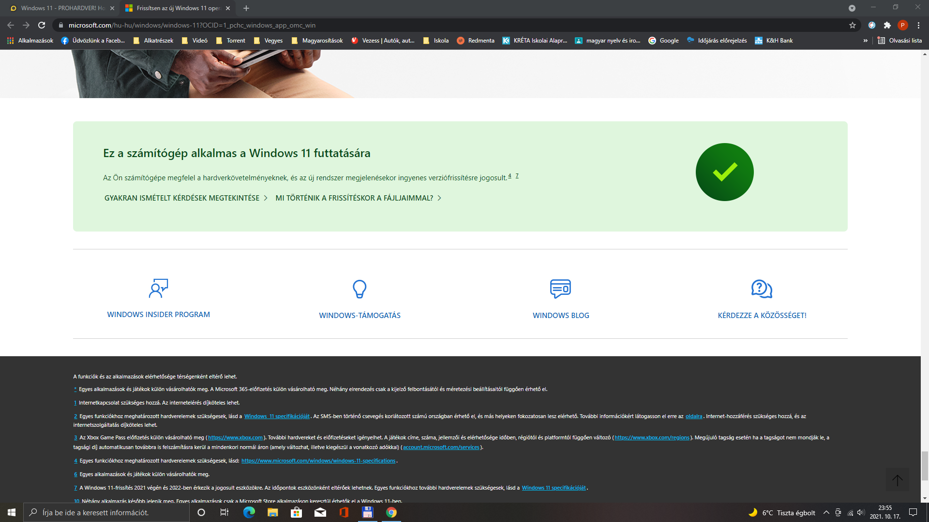Click the community question bubbles icon
The height and width of the screenshot is (522, 929).
point(762,289)
